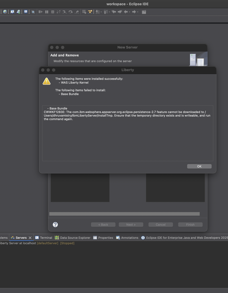Switch to the Terminal tab
The height and width of the screenshot is (293, 228).
tap(44, 238)
